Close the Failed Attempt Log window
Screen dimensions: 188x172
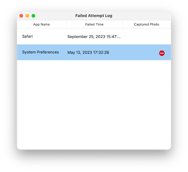pyautogui.click(x=21, y=16)
